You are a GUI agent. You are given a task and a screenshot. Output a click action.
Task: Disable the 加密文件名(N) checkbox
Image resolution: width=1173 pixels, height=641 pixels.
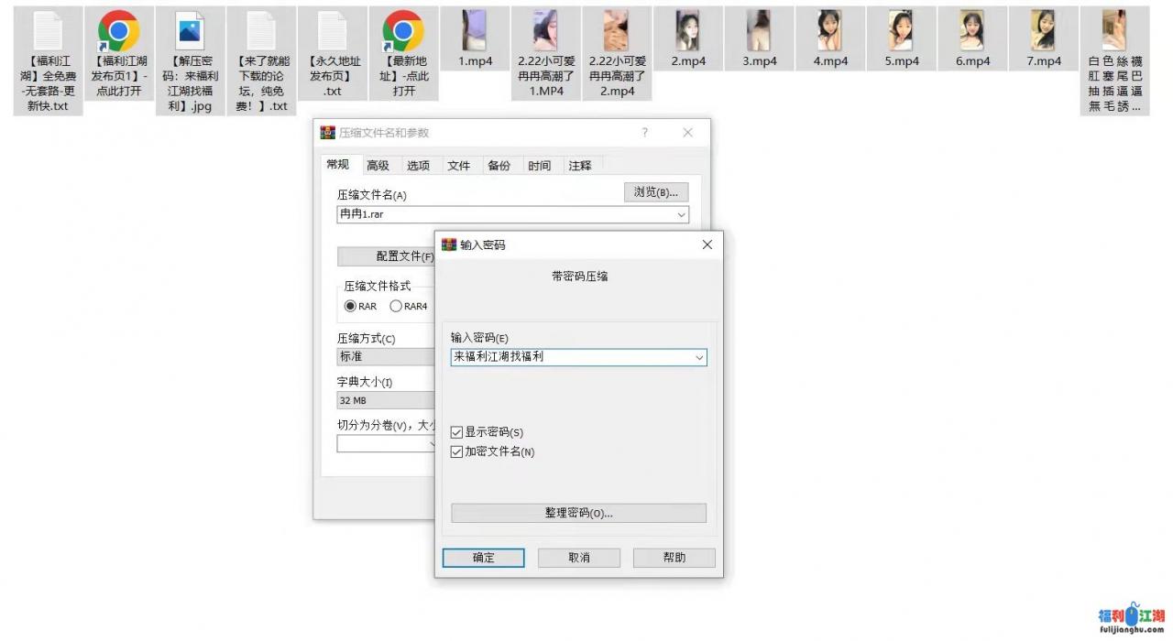[456, 451]
